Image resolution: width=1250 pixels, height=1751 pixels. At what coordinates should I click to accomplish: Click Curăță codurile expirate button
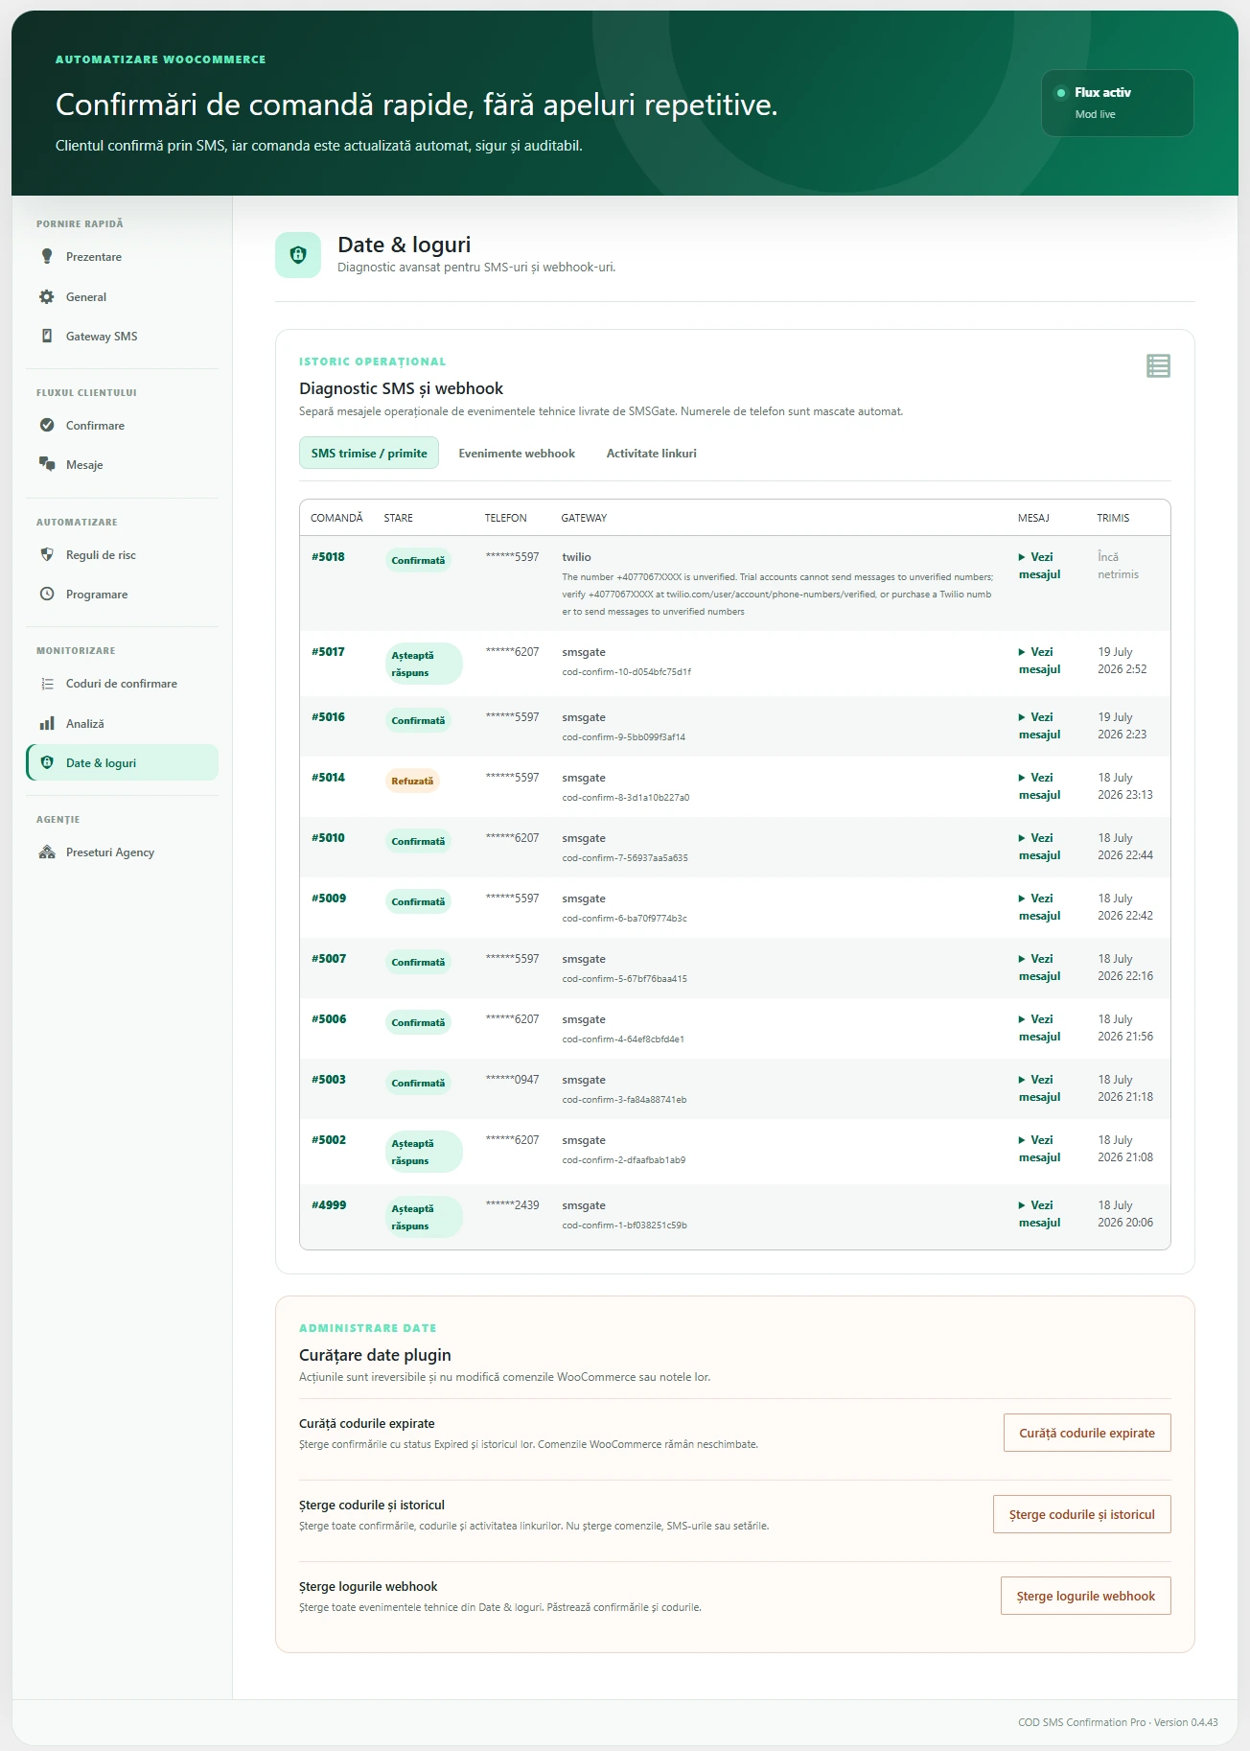(x=1087, y=1433)
